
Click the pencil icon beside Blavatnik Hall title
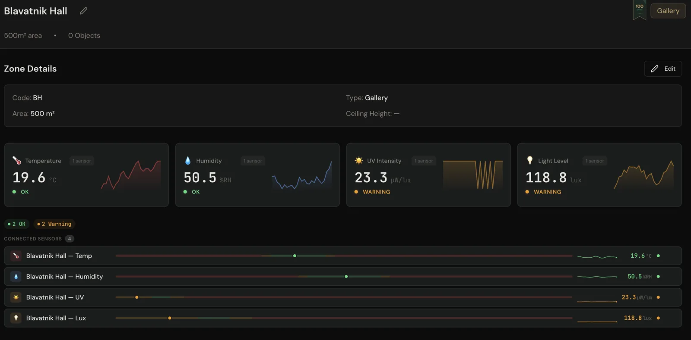coord(83,11)
